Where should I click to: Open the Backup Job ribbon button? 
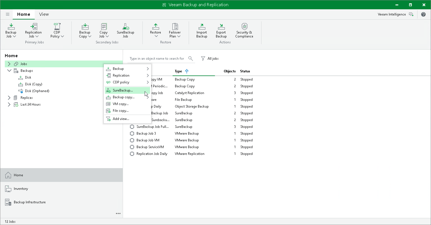click(x=11, y=30)
